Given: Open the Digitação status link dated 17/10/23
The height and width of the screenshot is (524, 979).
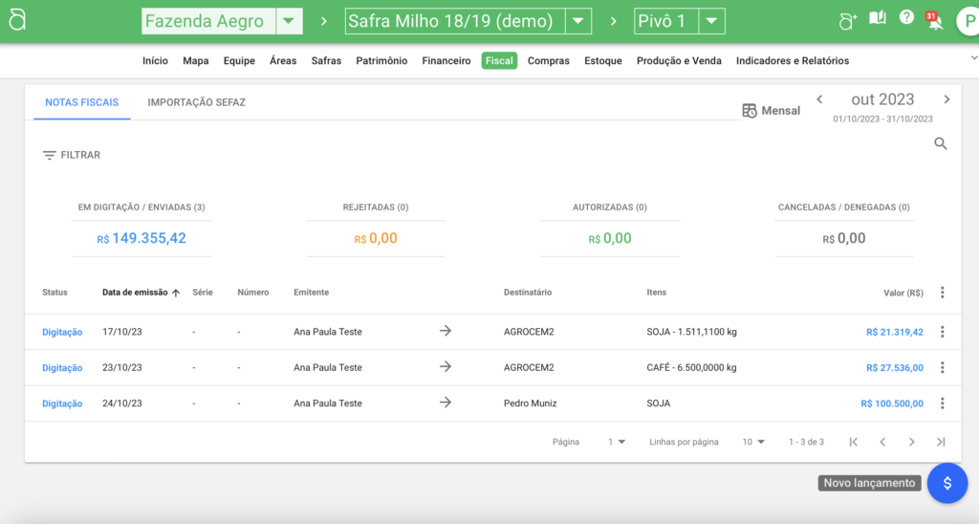Looking at the screenshot, I should pos(62,333).
